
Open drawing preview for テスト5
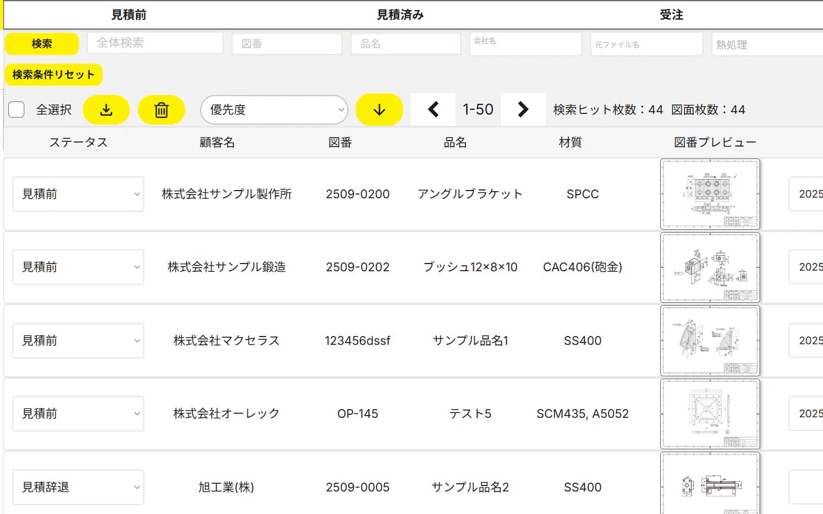click(x=710, y=414)
